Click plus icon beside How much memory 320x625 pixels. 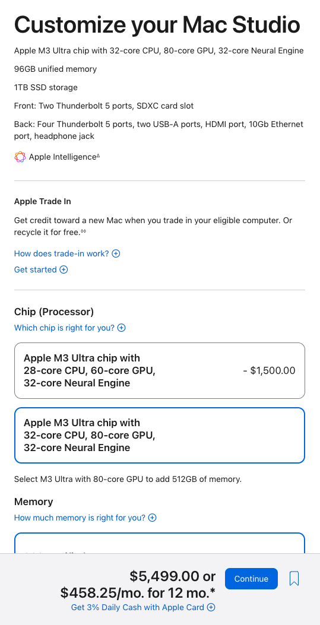click(152, 518)
